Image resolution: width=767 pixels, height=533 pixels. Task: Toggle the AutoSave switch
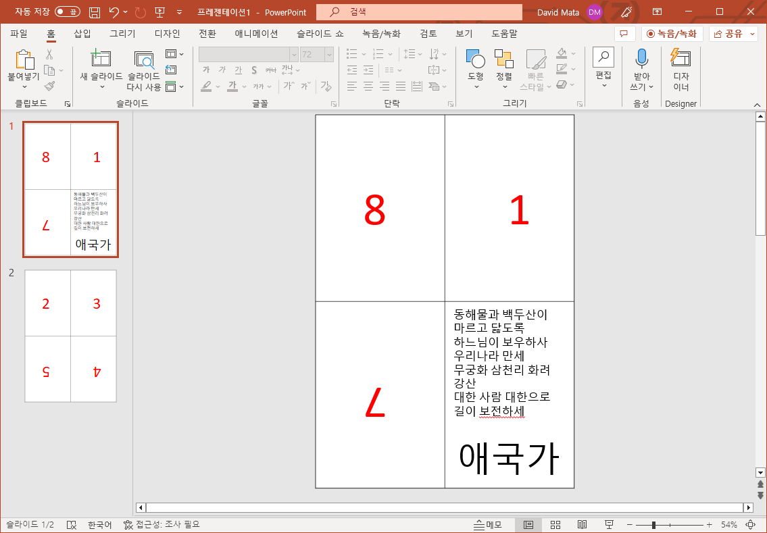[68, 11]
